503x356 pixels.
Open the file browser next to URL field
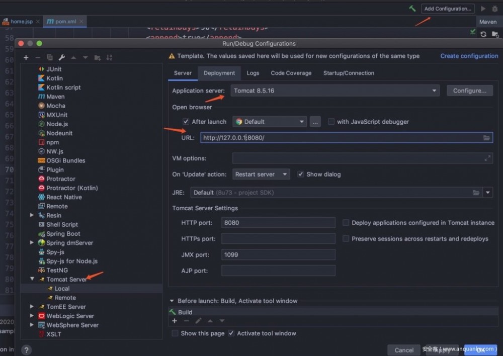[x=486, y=137]
